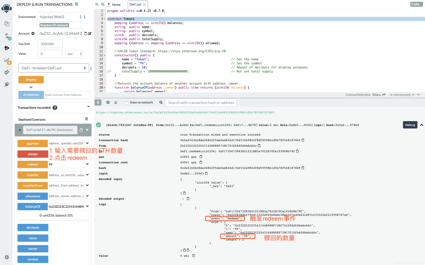Click the Debug button for the transaction
The height and width of the screenshot is (265, 425).
tap(410, 125)
